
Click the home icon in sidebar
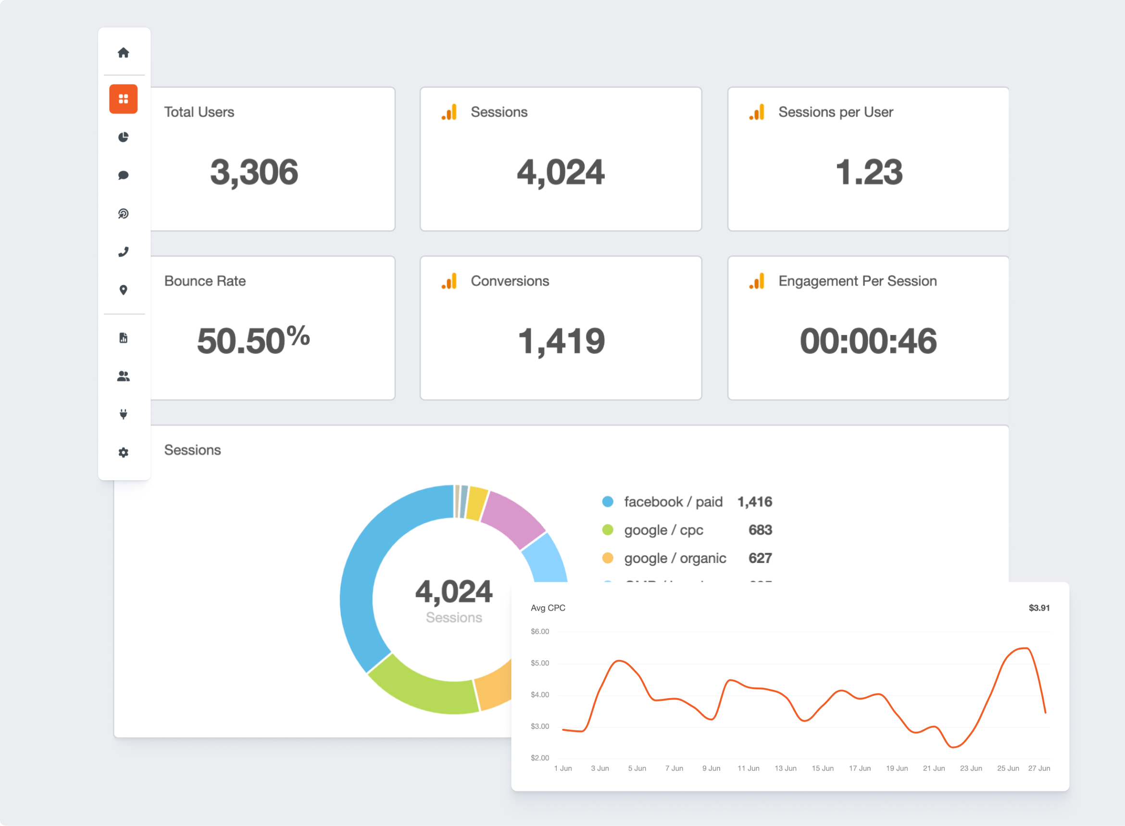pos(124,52)
